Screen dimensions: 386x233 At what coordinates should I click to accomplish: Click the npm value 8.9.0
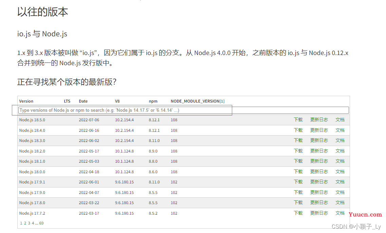point(153,151)
